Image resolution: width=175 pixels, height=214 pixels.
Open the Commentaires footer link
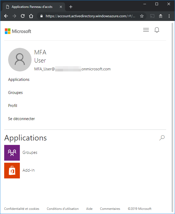point(110,209)
